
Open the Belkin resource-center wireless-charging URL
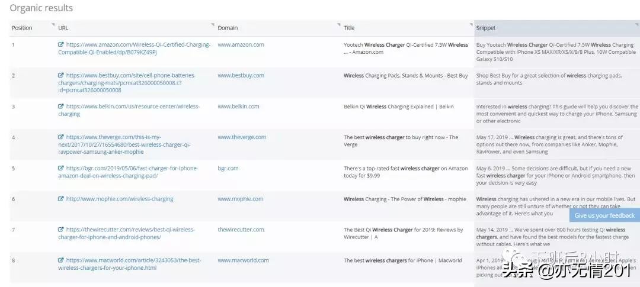pos(129,110)
